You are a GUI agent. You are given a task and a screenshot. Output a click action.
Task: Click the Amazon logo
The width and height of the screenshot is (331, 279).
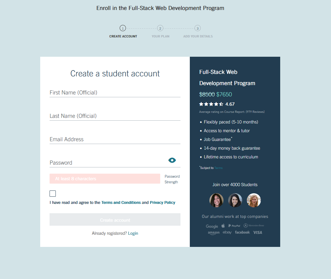click(x=213, y=233)
